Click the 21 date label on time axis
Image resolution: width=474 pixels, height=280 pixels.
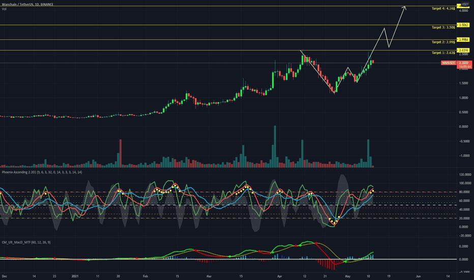(x=325, y=276)
